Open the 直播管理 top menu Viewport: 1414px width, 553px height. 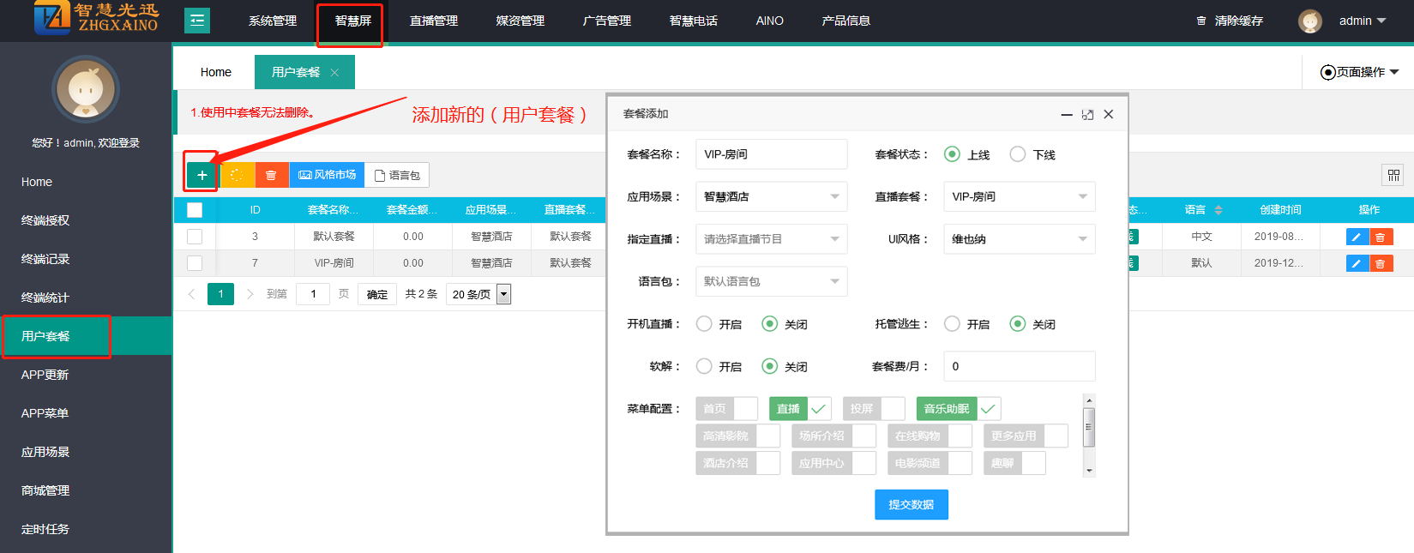tap(434, 21)
